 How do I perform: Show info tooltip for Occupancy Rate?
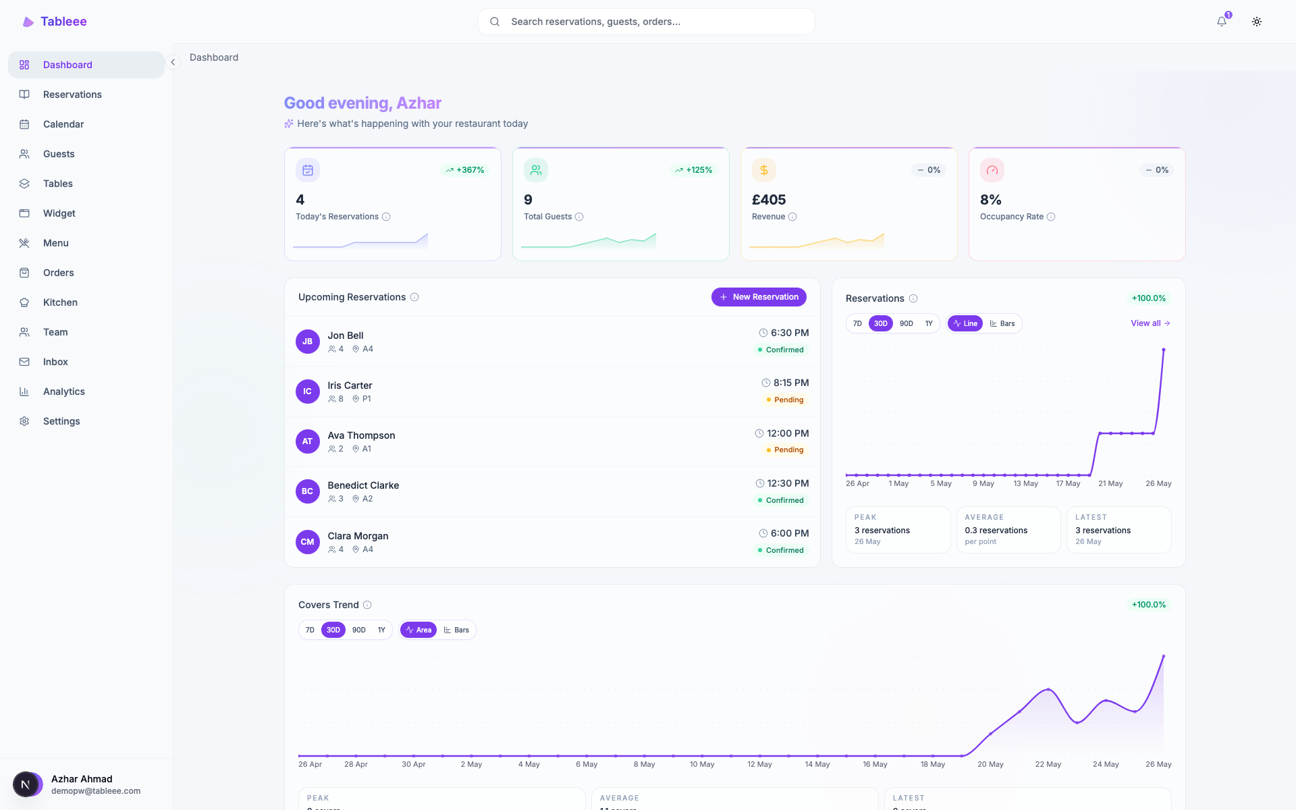tap(1051, 217)
